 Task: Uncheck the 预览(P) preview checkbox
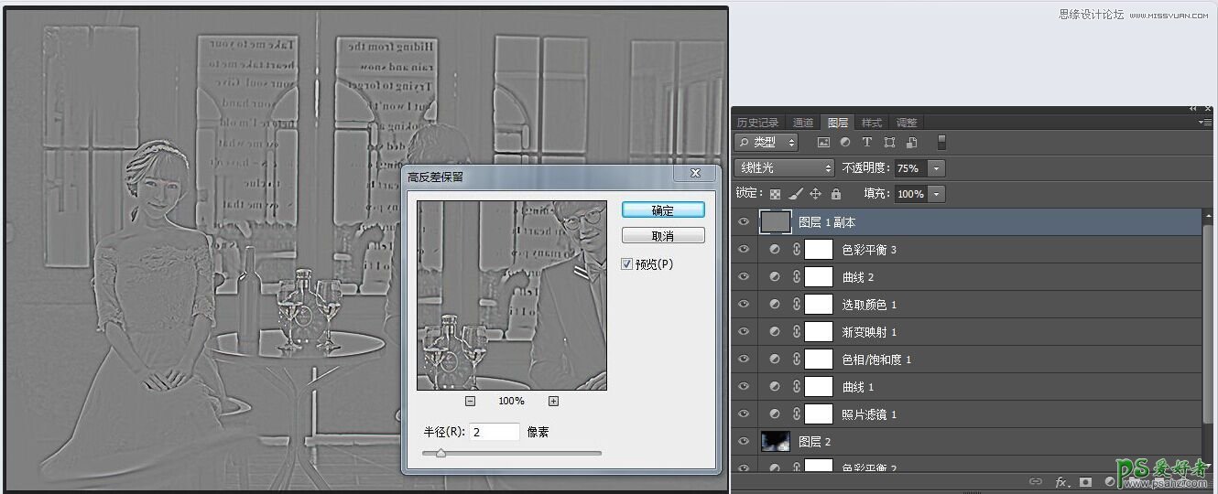click(626, 264)
